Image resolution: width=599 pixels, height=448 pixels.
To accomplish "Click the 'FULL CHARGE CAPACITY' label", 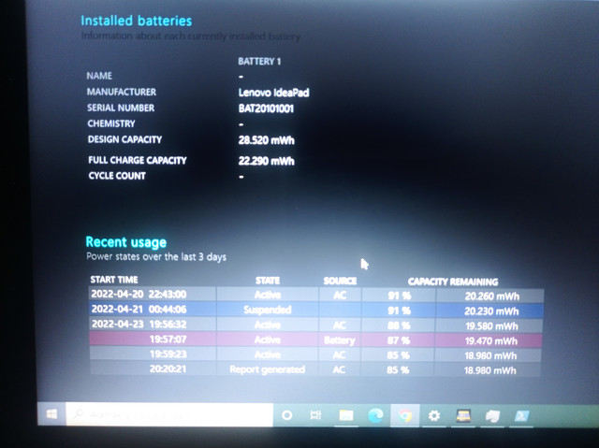I will [x=138, y=160].
